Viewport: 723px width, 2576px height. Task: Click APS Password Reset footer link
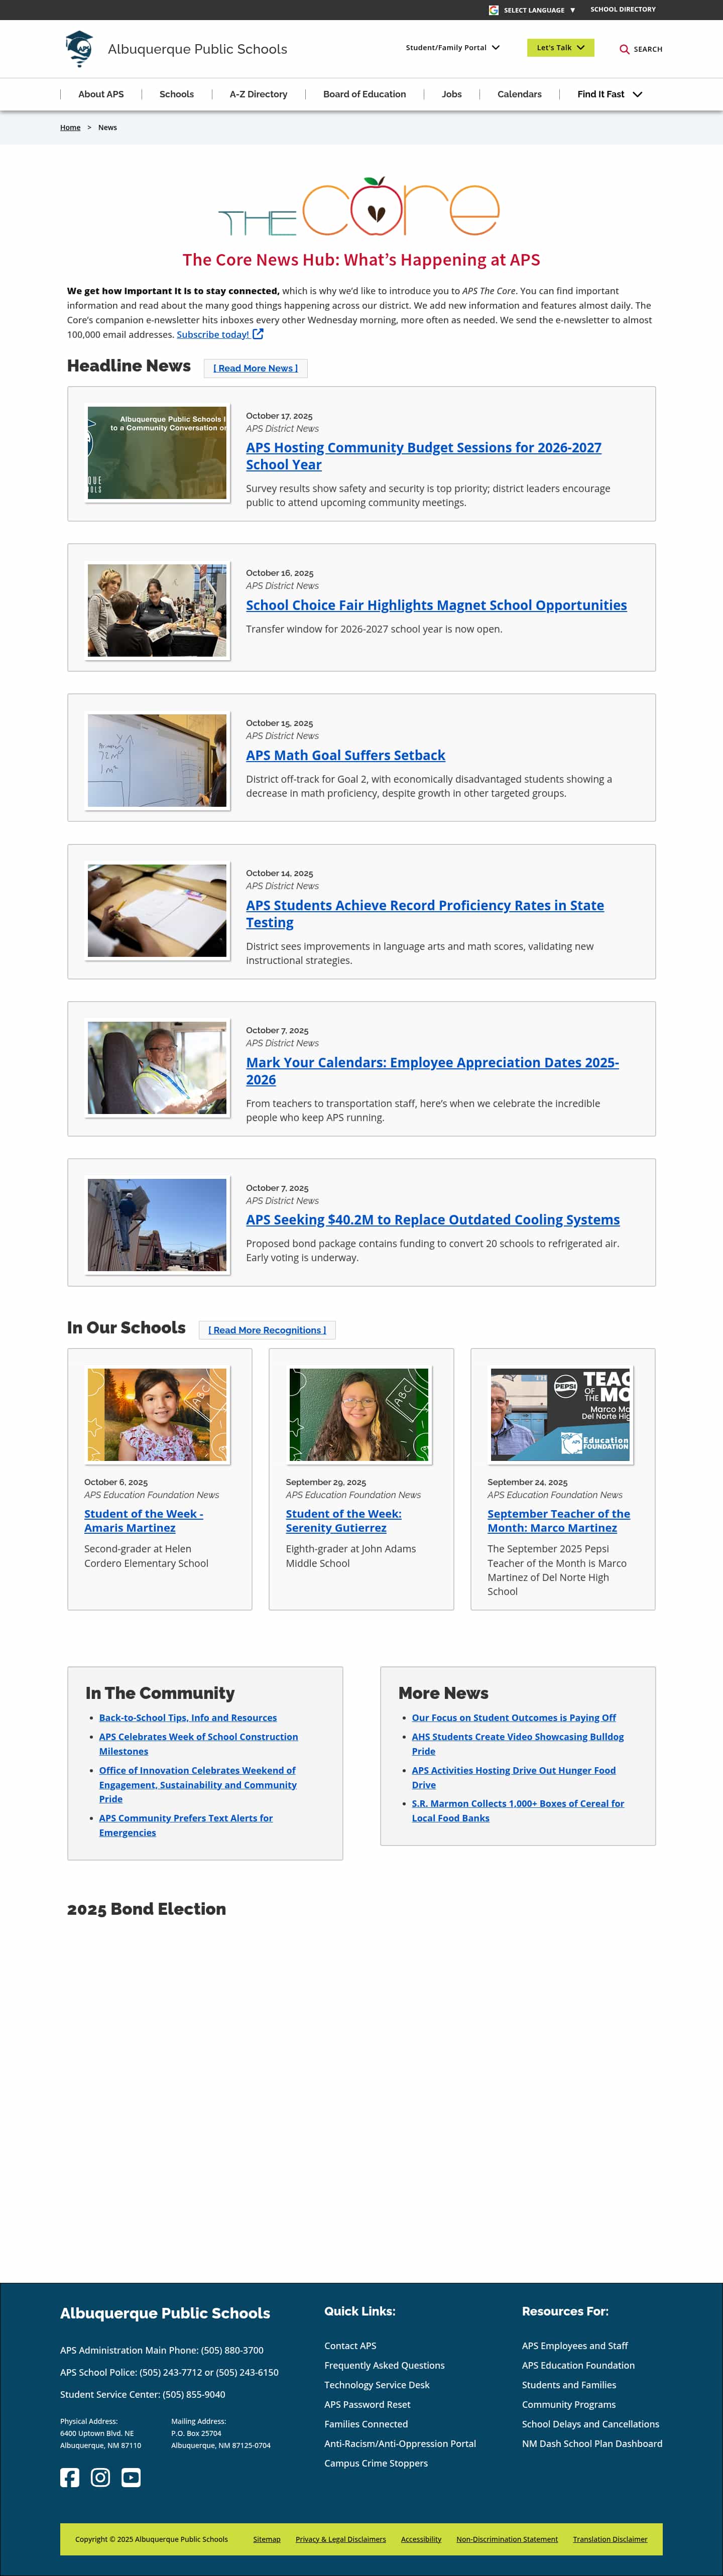(x=367, y=2405)
